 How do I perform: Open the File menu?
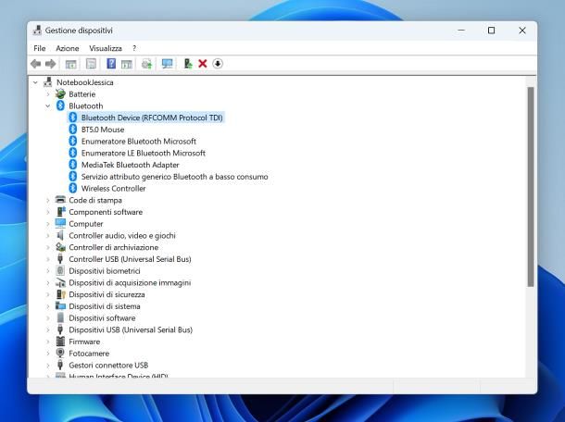[39, 48]
